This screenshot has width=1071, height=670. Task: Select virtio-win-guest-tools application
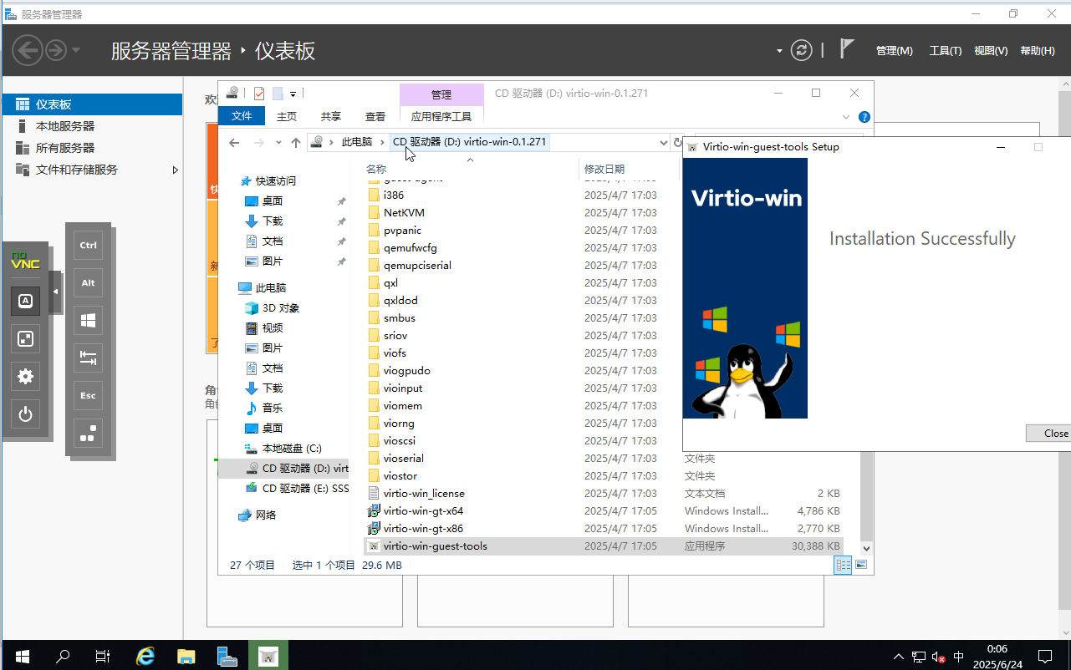click(435, 546)
